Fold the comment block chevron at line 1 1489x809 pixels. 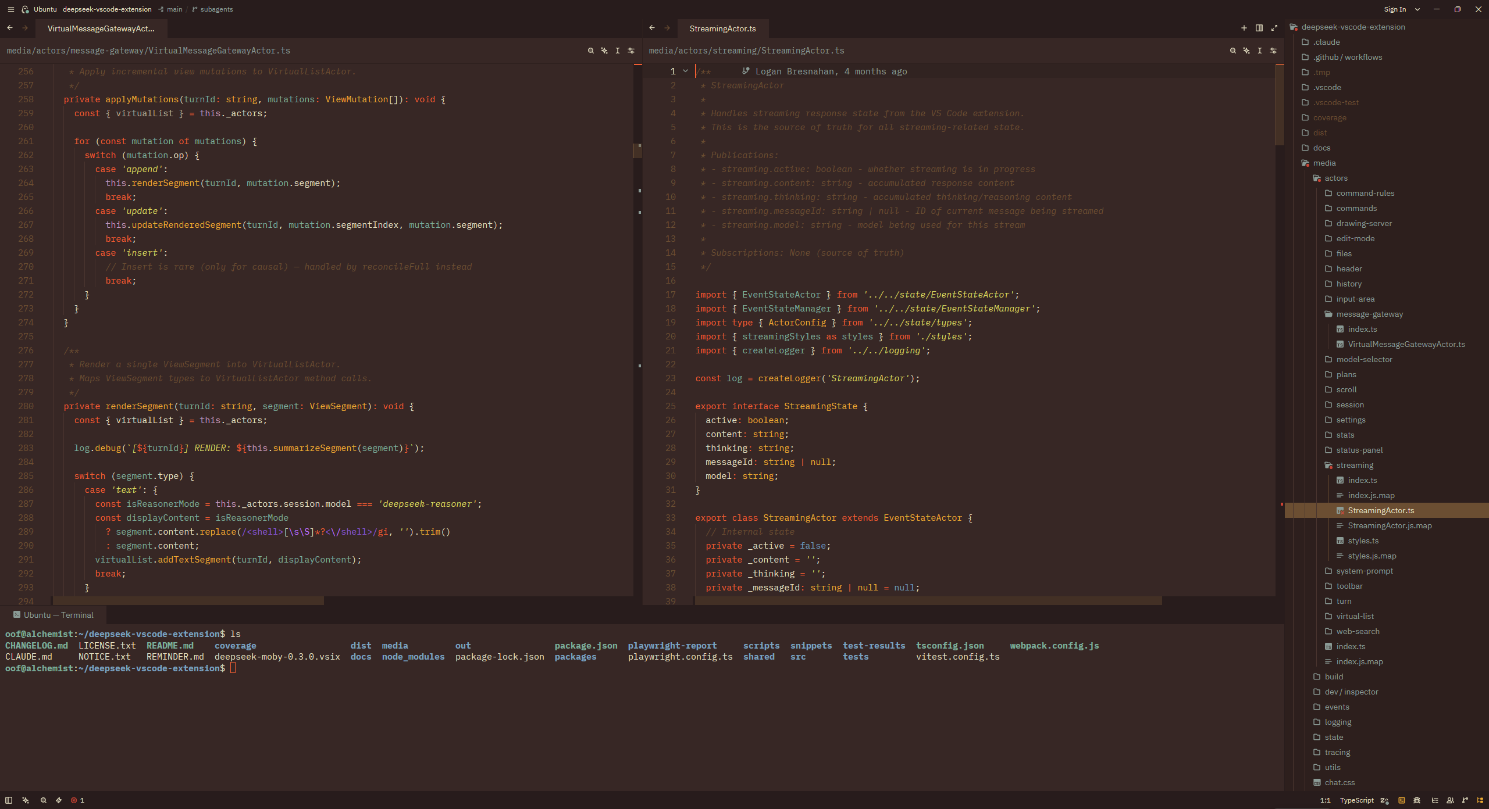pyautogui.click(x=685, y=71)
